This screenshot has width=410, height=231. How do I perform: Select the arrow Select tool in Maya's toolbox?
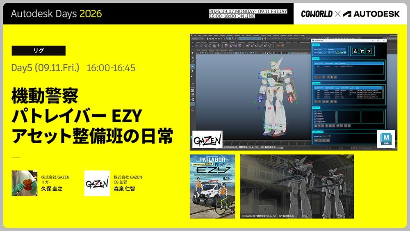coord(192,53)
